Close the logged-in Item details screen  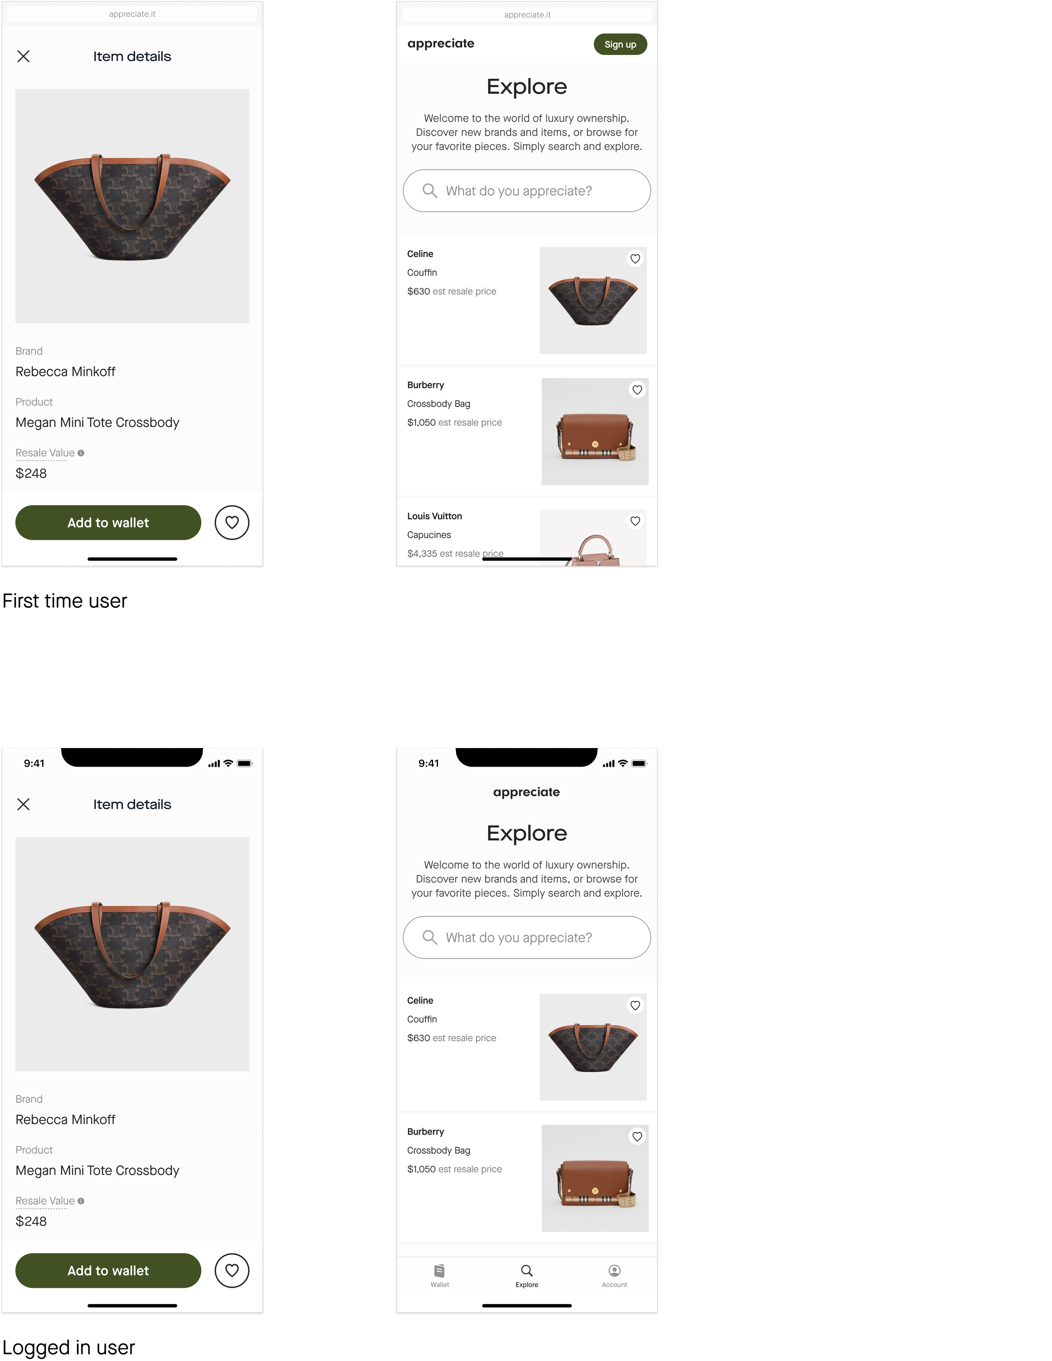pos(24,804)
